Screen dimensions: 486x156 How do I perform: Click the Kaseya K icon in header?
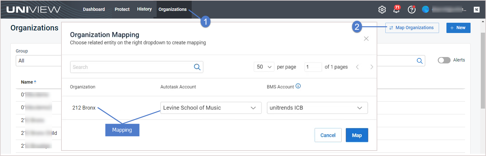pyautogui.click(x=476, y=10)
